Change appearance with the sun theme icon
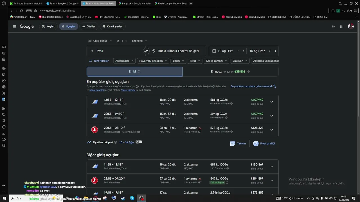The width and height of the screenshot is (360, 202). 333,26
